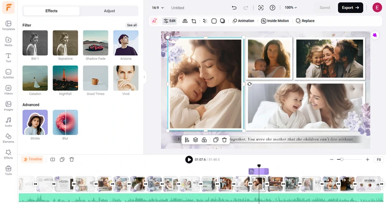Apply the Arizona filter

coord(126,43)
